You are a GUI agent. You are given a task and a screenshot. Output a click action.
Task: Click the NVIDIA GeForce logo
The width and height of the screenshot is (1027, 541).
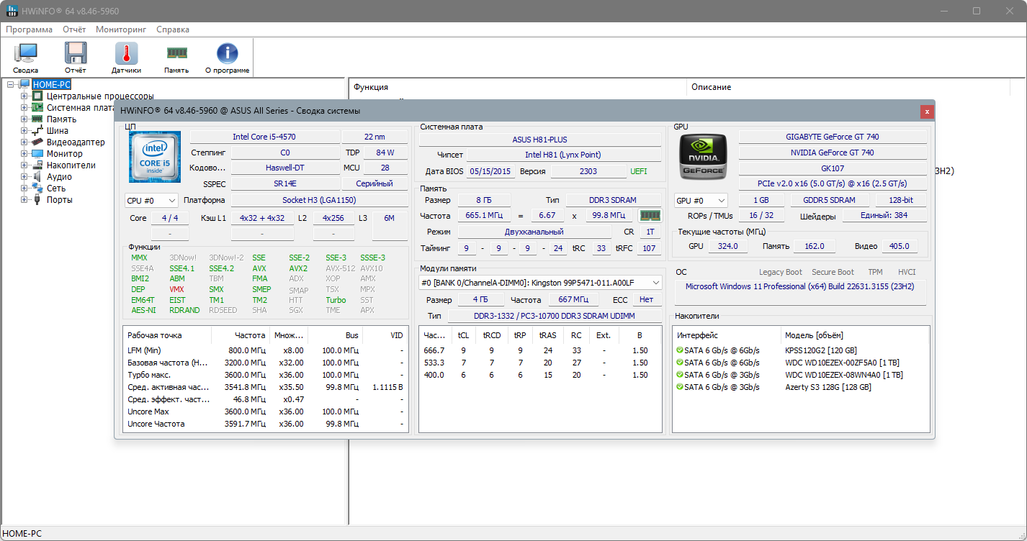tap(703, 156)
